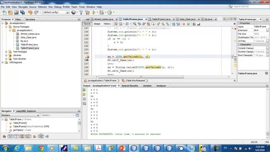Switch editor to Source view
Viewport: 270px width, 152px height.
[x=87, y=24]
